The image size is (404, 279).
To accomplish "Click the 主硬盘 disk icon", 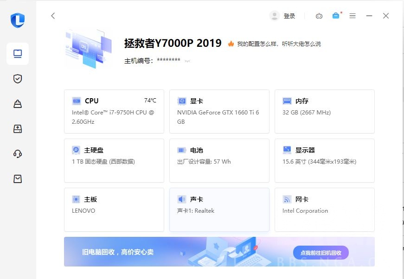I will 76,150.
